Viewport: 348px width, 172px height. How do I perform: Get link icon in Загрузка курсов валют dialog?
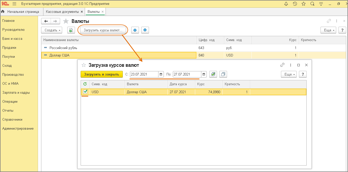point(282,65)
